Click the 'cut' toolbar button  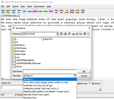(x=24, y=11)
